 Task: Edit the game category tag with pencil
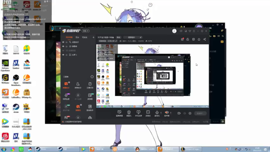click(x=108, y=41)
